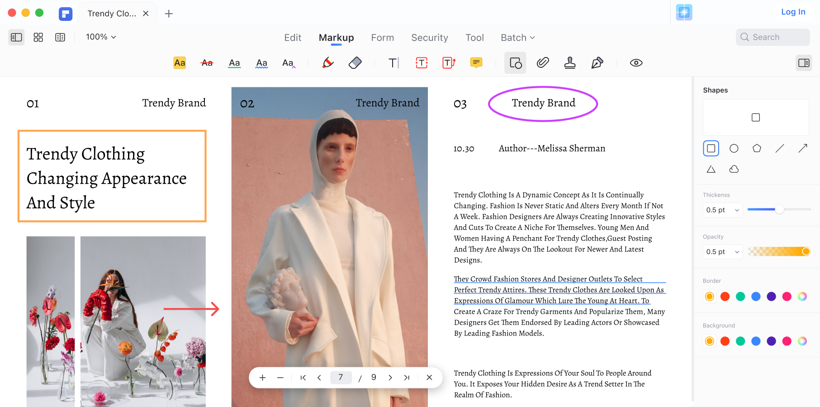Image resolution: width=820 pixels, height=407 pixels.
Task: Select the sticky note comment tool
Action: (476, 63)
